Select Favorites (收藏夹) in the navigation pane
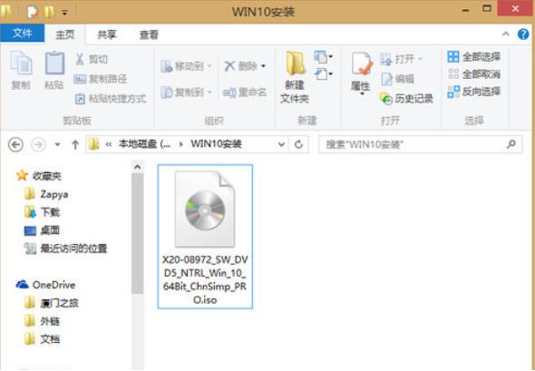 pos(39,176)
